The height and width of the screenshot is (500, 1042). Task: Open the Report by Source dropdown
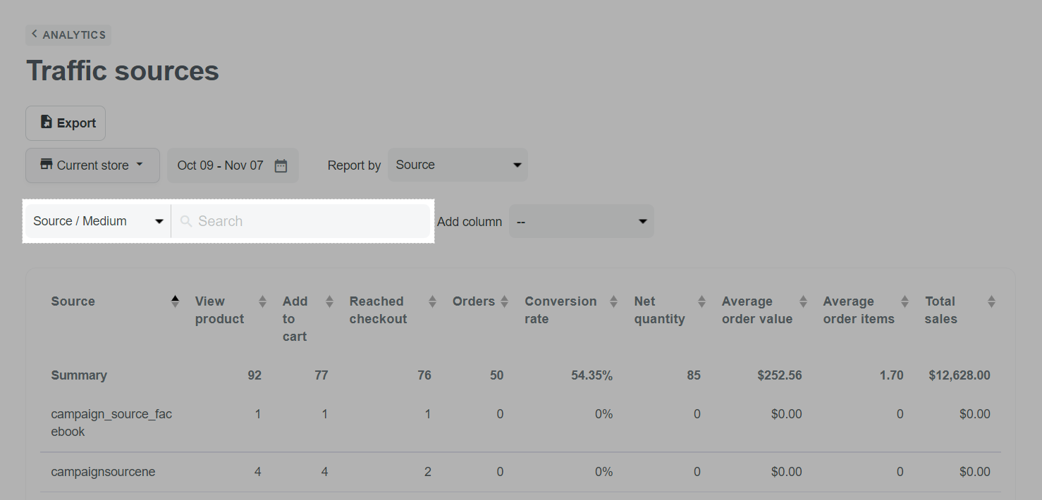click(x=458, y=165)
